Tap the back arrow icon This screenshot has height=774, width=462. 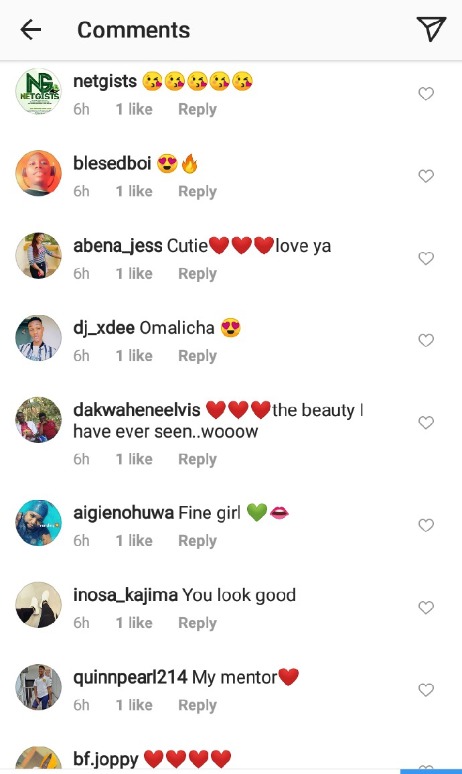[x=31, y=30]
